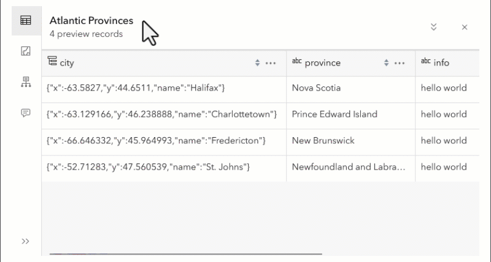Click the New Brunswick province cell
This screenshot has height=262, width=491.
(x=323, y=141)
